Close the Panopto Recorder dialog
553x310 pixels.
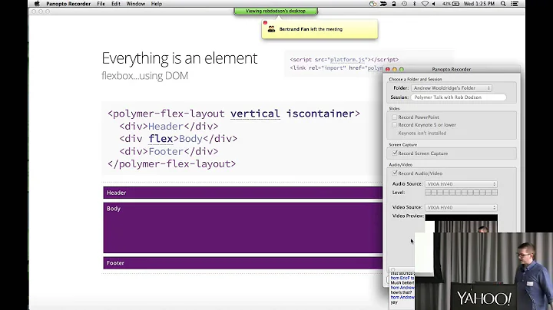[x=388, y=69]
